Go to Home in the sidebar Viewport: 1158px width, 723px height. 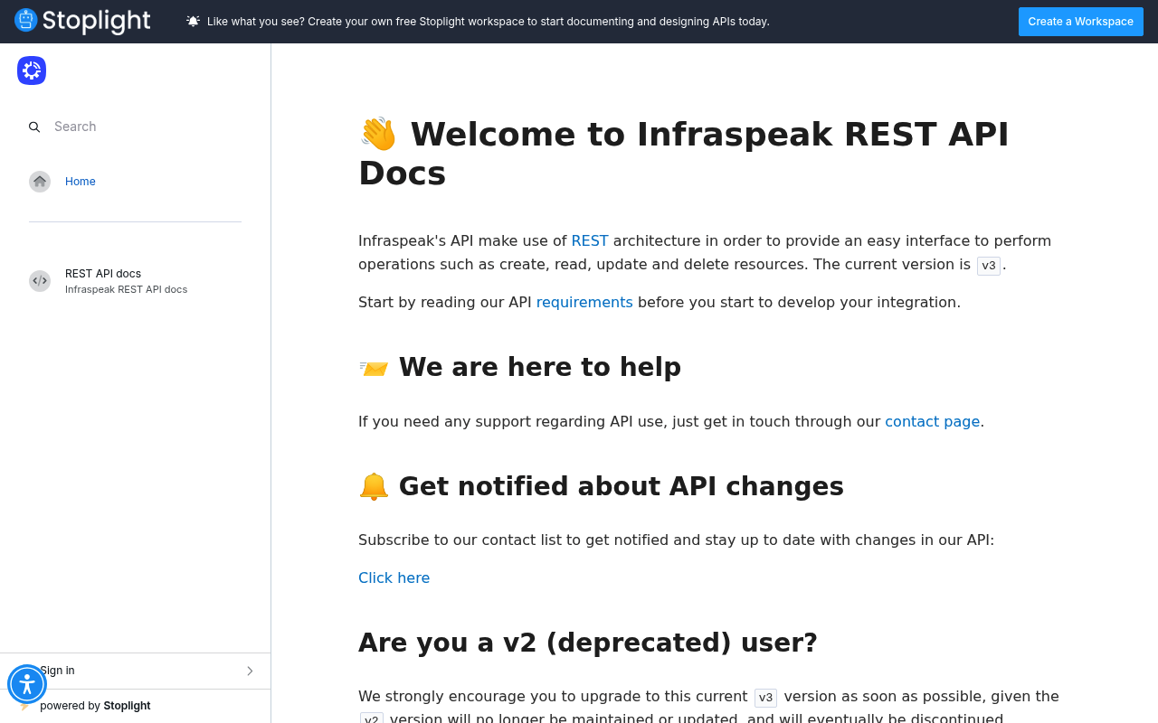[x=81, y=182]
